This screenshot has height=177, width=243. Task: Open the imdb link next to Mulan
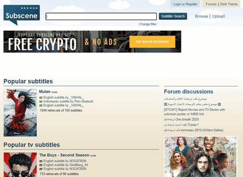(54, 92)
